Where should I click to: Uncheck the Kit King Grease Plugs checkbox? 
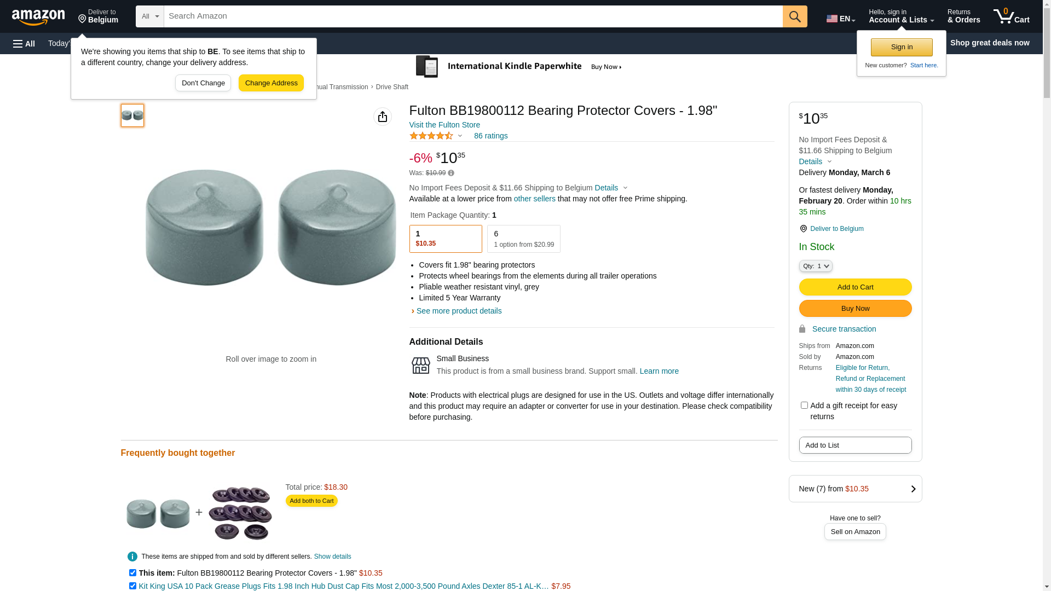tap(132, 586)
